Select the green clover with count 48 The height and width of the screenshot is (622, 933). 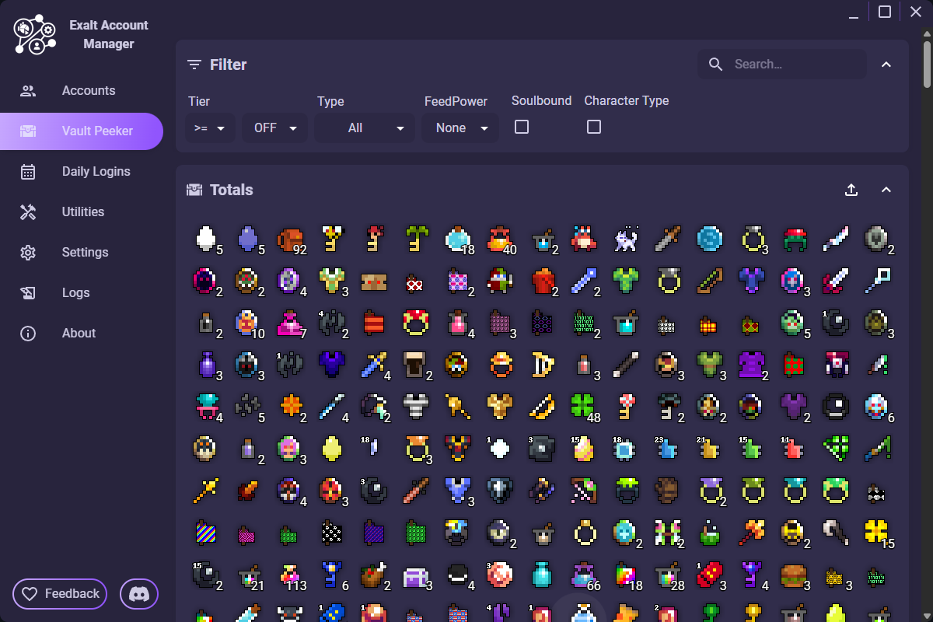pyautogui.click(x=585, y=407)
